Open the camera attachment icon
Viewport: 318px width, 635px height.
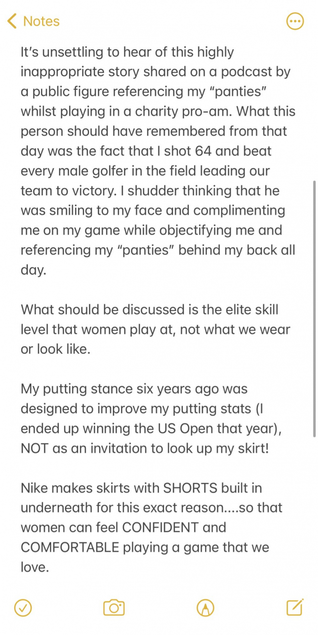[114, 607]
